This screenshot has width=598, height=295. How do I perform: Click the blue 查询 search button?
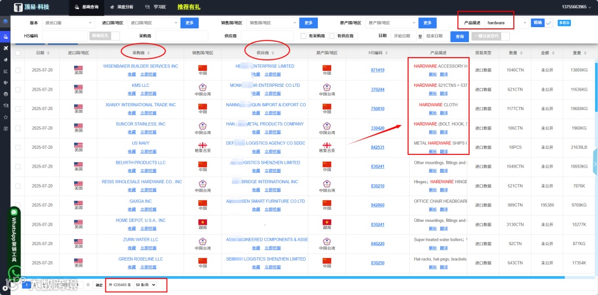pos(460,36)
